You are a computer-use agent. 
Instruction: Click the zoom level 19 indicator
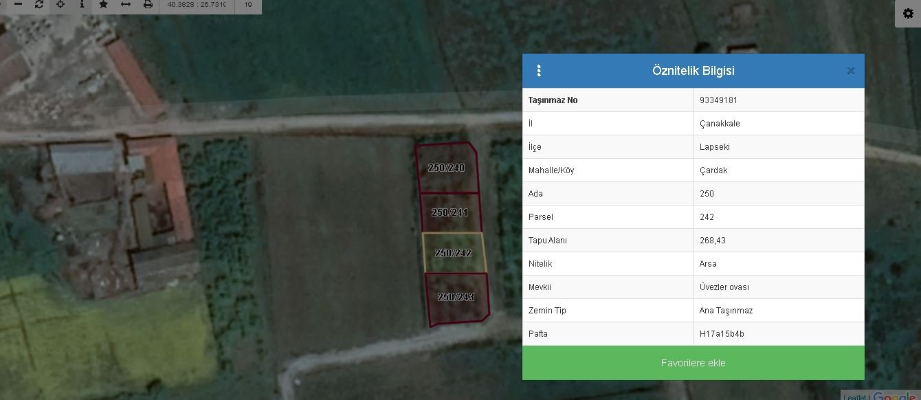[248, 5]
